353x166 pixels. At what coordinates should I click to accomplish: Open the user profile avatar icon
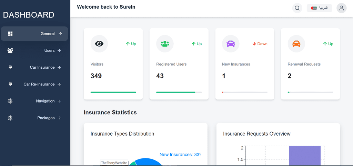pyautogui.click(x=342, y=8)
